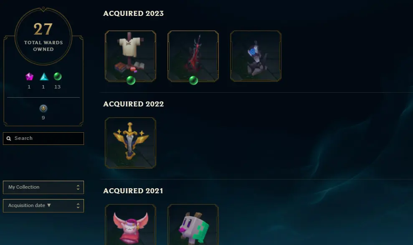
Task: Open the blocky pixel goat ward
Action: pos(193,225)
